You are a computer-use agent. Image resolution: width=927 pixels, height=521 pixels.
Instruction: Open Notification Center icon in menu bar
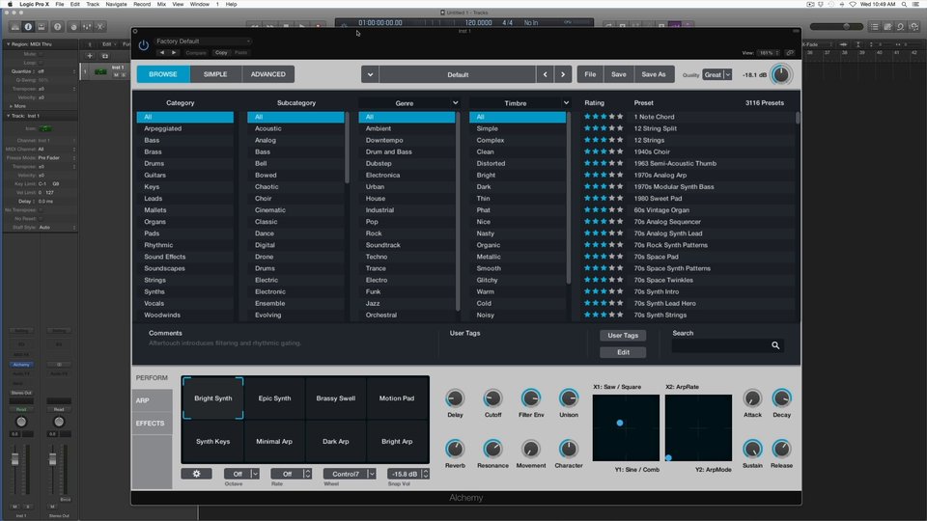[x=917, y=4]
